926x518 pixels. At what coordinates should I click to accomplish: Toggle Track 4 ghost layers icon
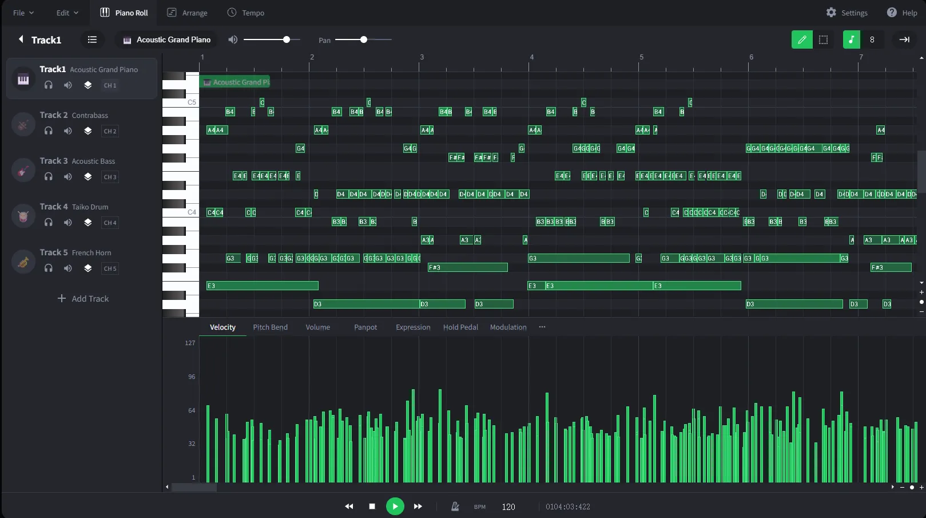[88, 223]
